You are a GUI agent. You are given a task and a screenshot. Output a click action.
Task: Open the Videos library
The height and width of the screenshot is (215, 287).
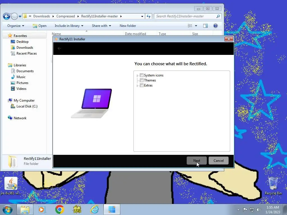[x=21, y=89]
